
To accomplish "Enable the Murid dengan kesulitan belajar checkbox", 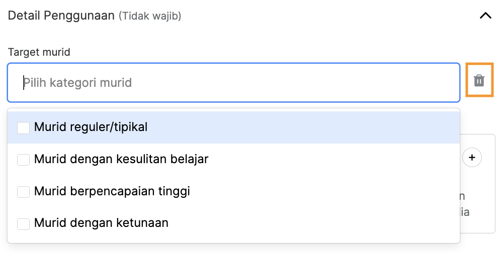I will 24,160.
